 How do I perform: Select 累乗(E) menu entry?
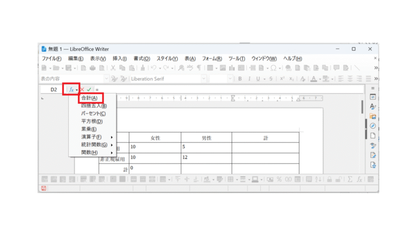(x=89, y=129)
